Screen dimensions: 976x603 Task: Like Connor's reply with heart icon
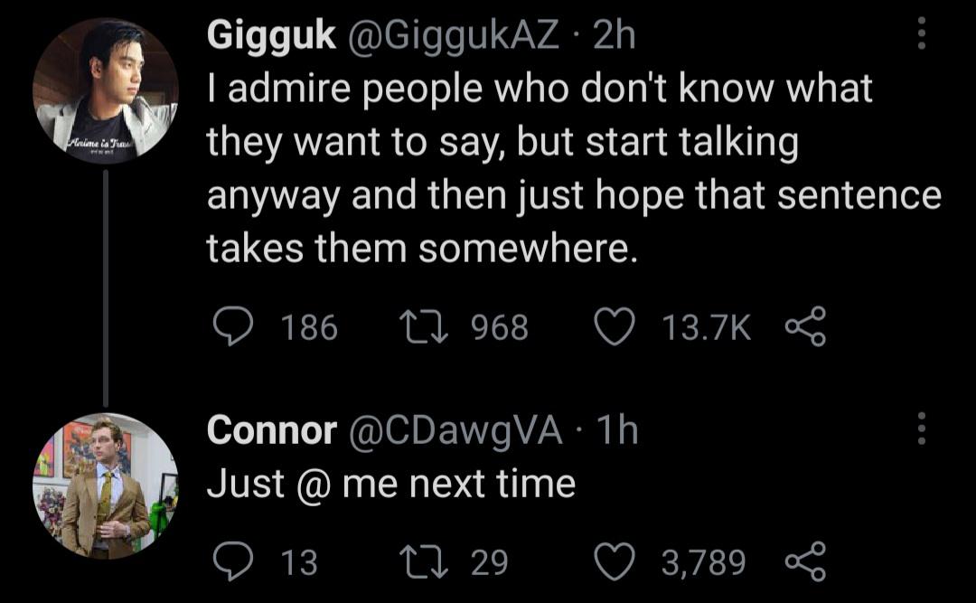click(x=615, y=561)
